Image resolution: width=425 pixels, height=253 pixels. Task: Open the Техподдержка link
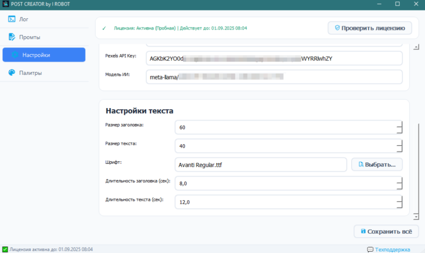coord(392,249)
